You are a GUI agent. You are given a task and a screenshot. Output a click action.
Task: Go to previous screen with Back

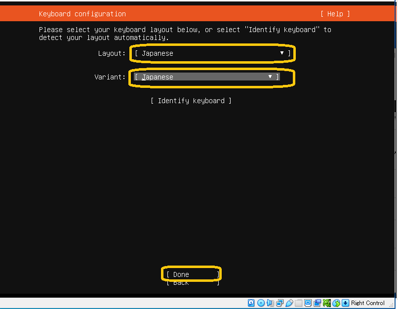pos(192,283)
